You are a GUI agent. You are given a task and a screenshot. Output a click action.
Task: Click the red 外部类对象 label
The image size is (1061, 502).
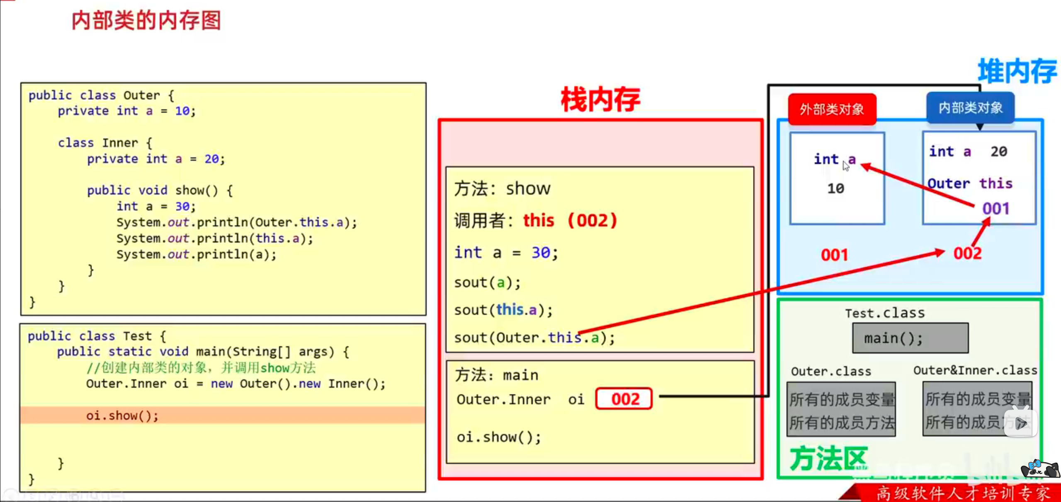click(832, 109)
